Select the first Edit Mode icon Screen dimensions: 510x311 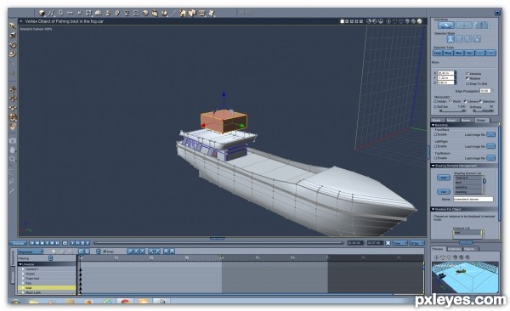[x=446, y=25]
